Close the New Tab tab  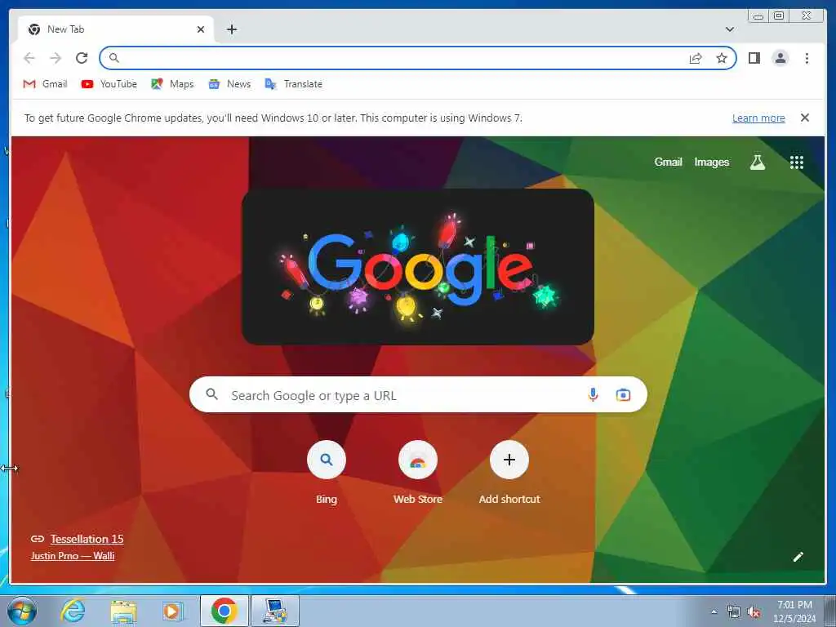201,29
